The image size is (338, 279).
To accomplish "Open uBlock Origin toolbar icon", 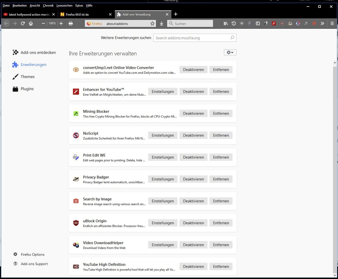I will click(x=242, y=23).
